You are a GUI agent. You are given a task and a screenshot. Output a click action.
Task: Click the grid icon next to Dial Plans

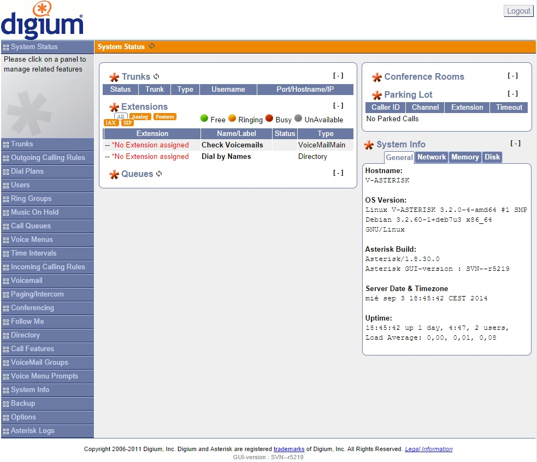coord(6,172)
